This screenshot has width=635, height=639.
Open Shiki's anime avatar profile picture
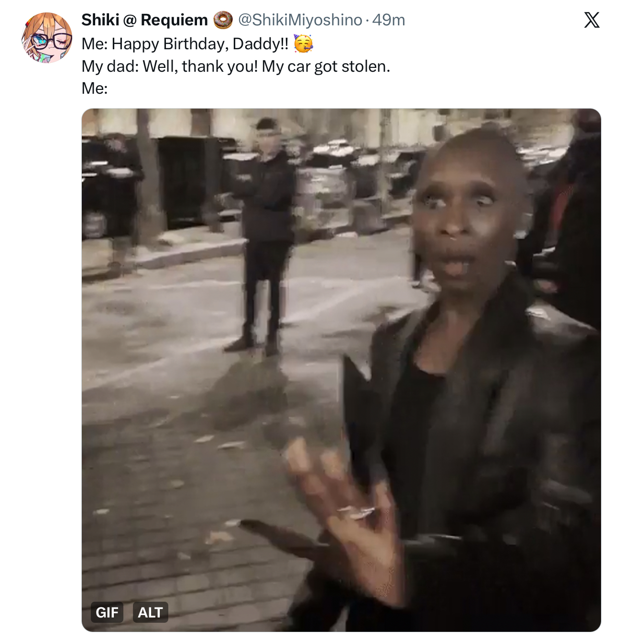click(x=47, y=38)
